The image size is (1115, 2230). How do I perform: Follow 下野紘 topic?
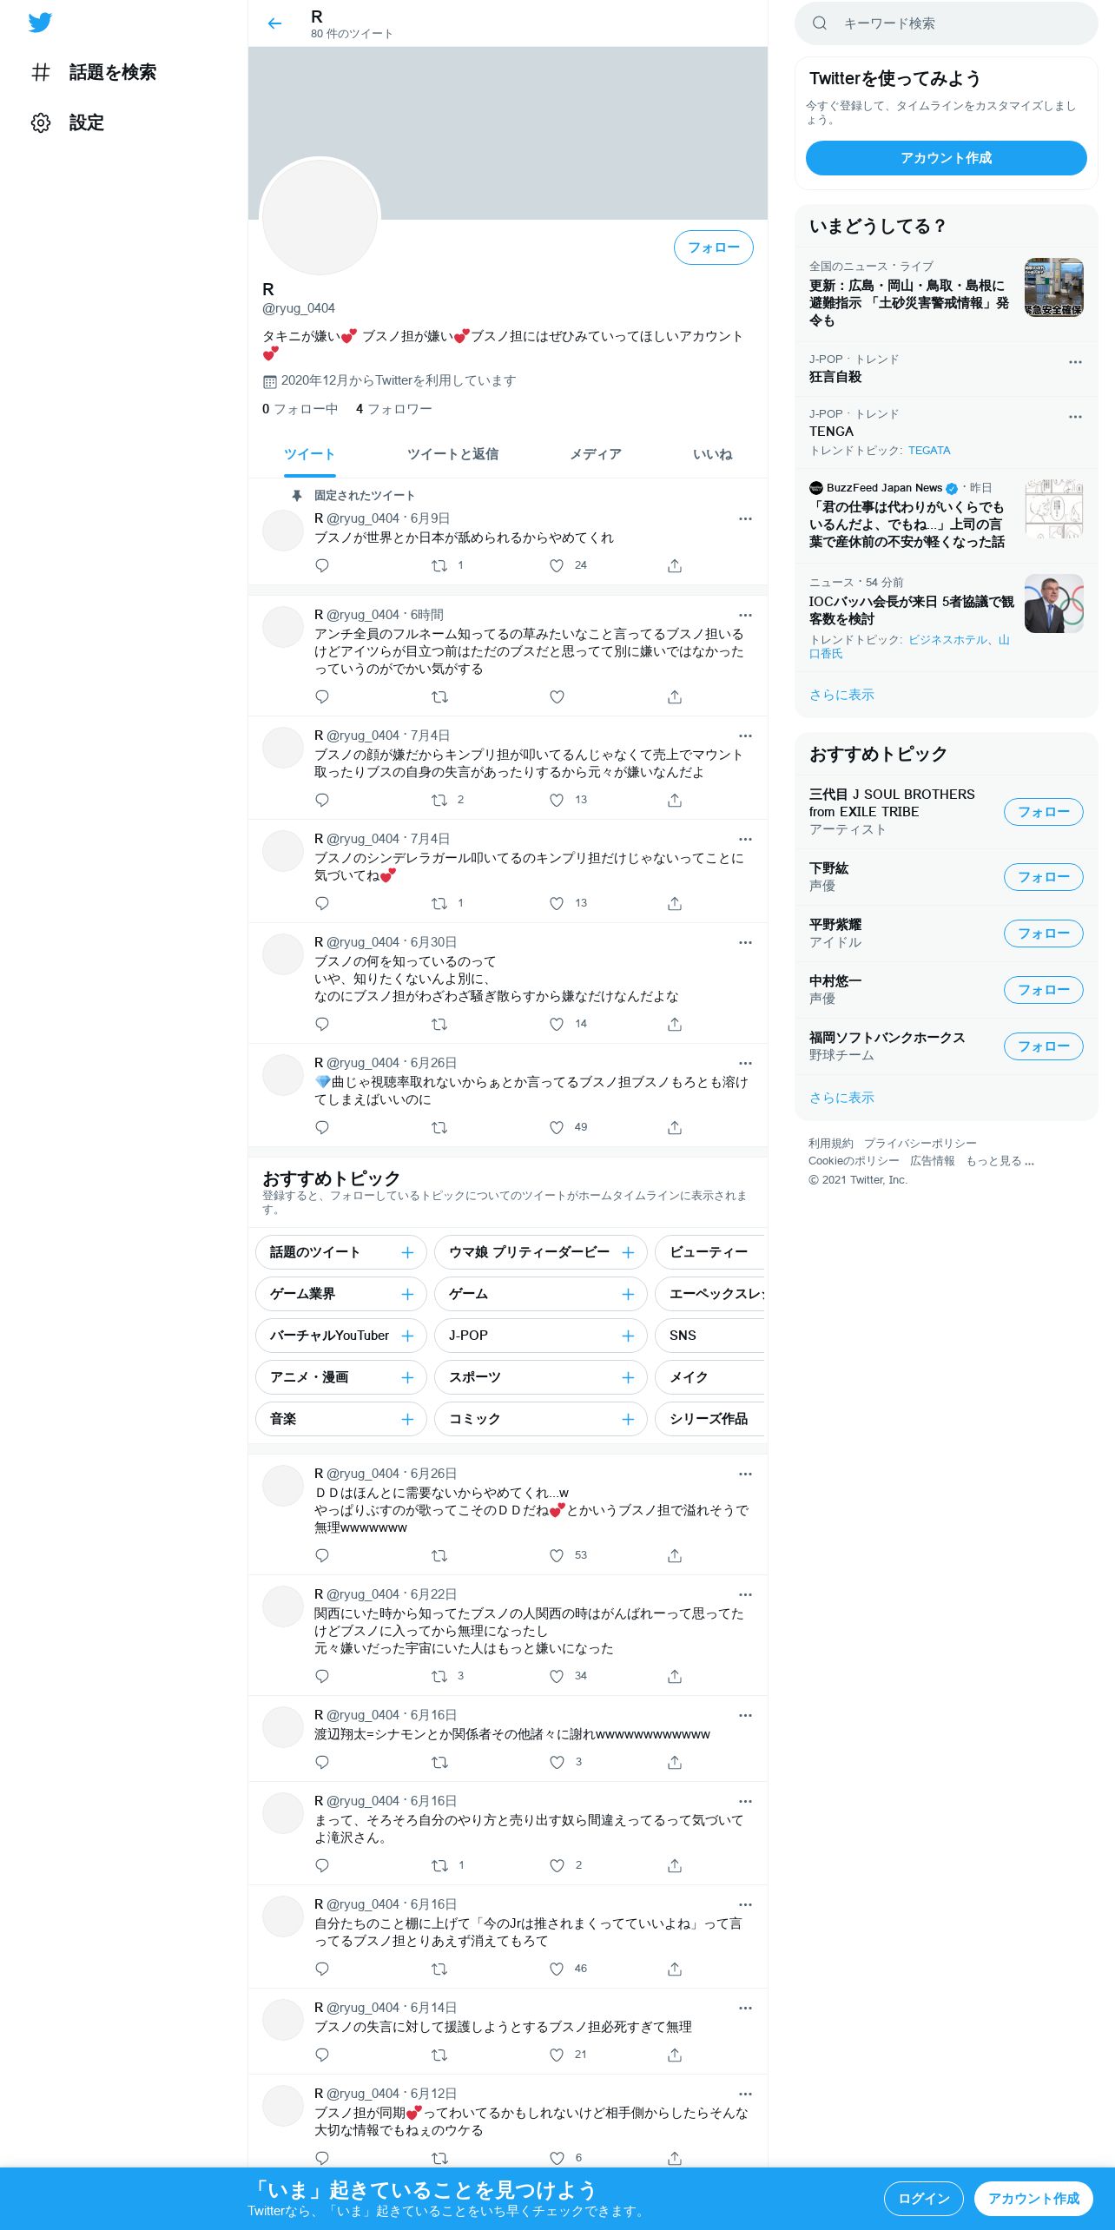click(x=1043, y=877)
